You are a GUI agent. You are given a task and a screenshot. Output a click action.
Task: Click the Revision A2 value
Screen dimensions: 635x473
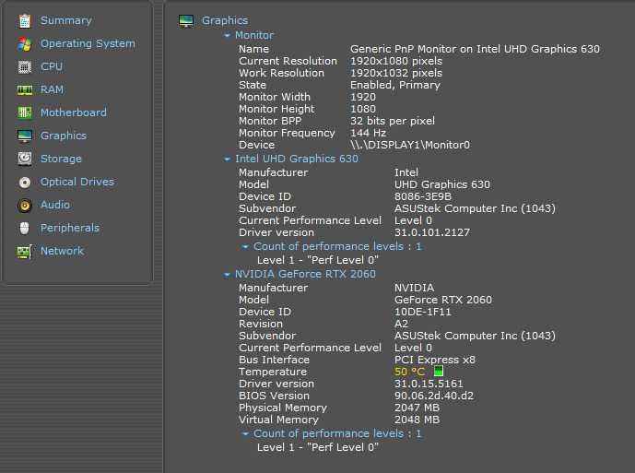point(401,324)
